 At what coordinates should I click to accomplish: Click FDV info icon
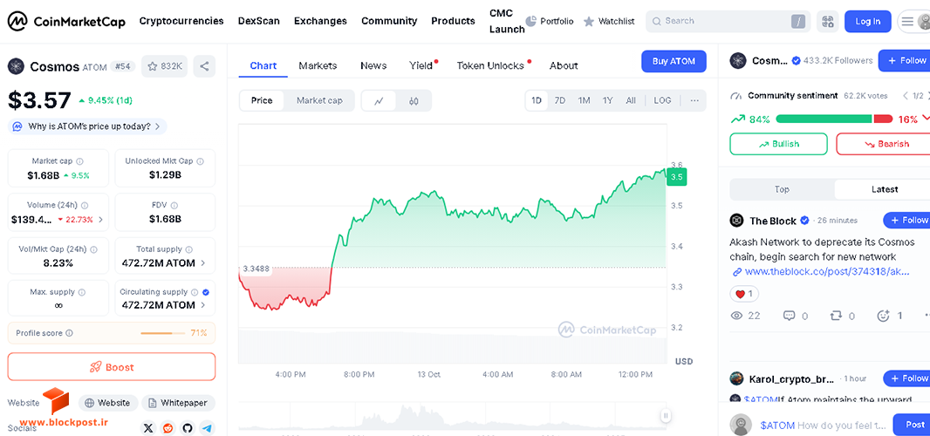coord(174,205)
